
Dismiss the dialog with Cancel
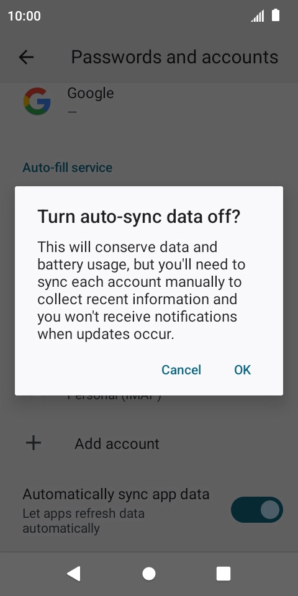pos(181,370)
